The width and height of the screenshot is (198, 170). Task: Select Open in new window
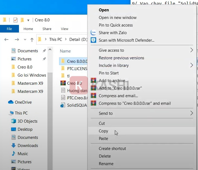point(118,18)
